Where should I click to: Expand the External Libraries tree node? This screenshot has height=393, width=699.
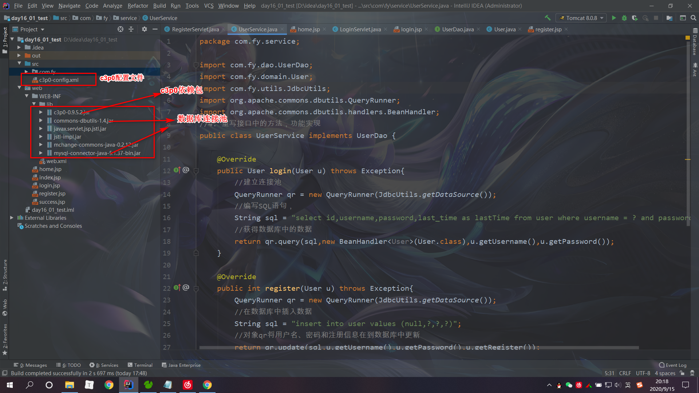12,218
